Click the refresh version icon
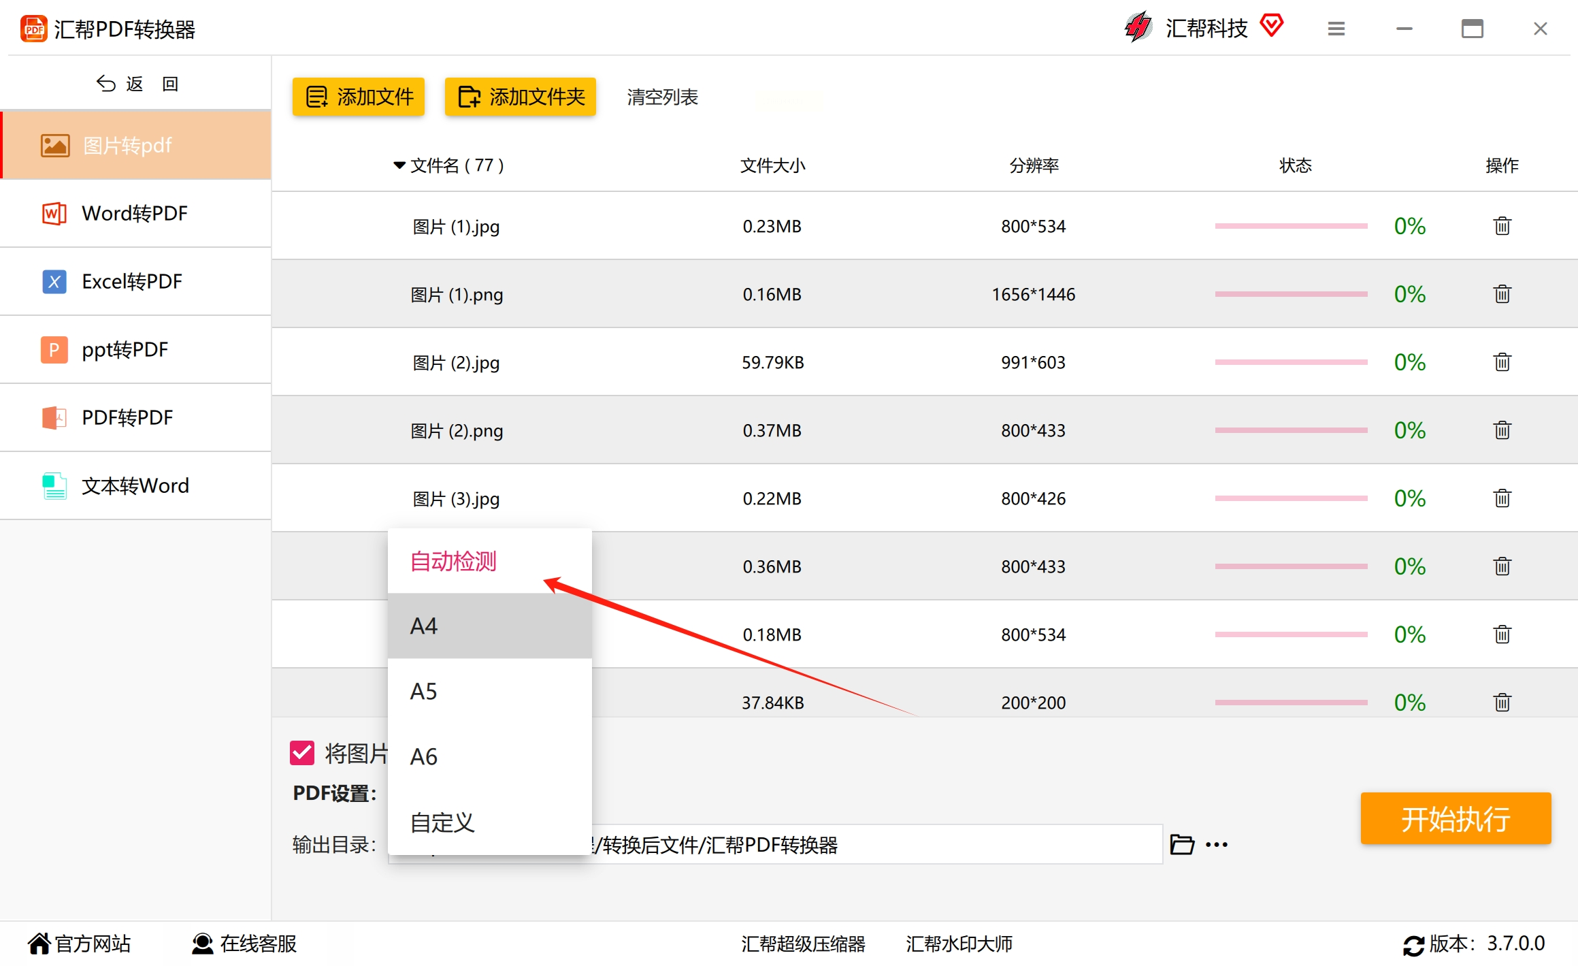Viewport: 1578px width, 966px height. [x=1413, y=945]
